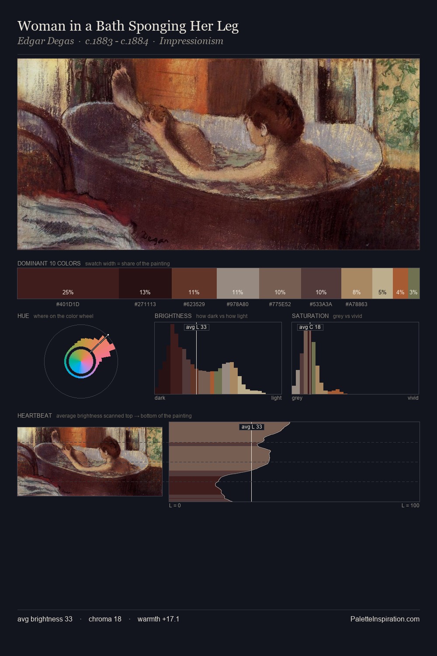Click the 'SATURATION' section heading
The width and height of the screenshot is (437, 656).
[x=310, y=316]
